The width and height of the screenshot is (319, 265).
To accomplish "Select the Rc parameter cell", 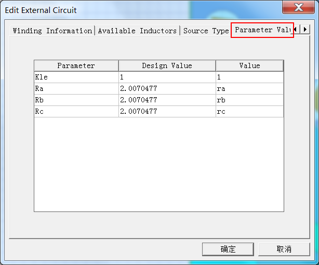I will pos(76,111).
